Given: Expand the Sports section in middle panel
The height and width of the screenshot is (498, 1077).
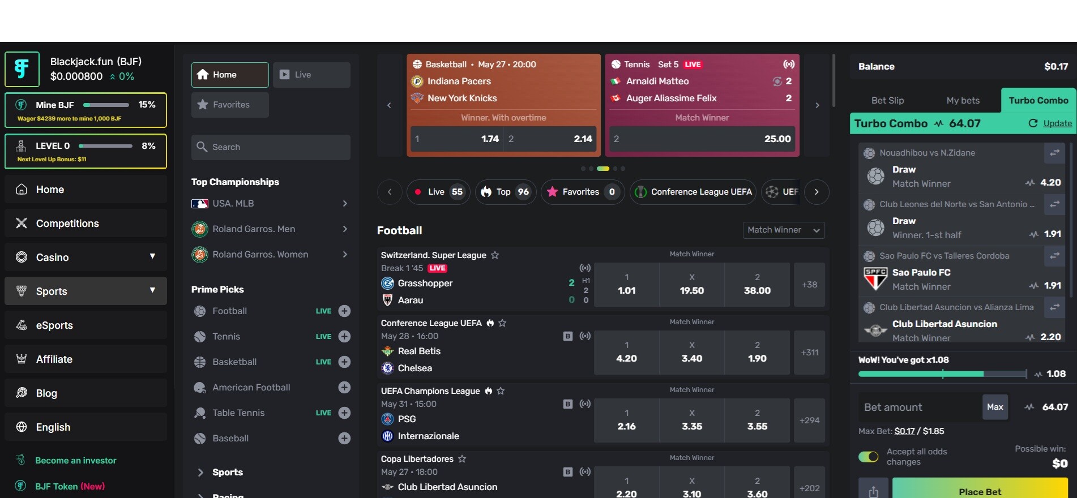Looking at the screenshot, I should pyautogui.click(x=200, y=472).
